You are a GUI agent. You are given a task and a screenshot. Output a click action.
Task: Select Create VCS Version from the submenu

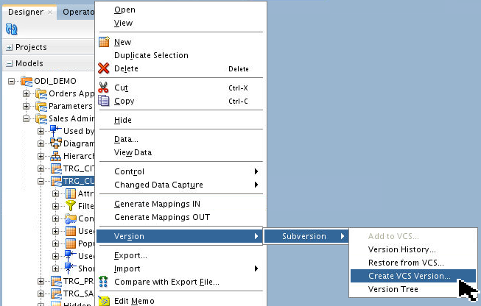411,276
